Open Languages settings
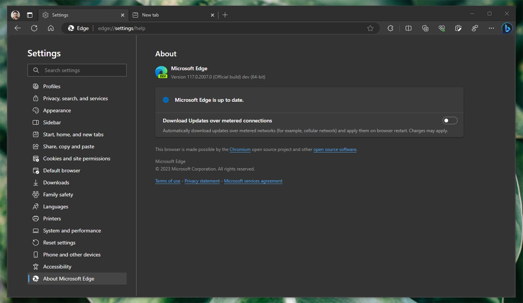Screen dimensions: 523x303 pyautogui.click(x=77, y=207)
